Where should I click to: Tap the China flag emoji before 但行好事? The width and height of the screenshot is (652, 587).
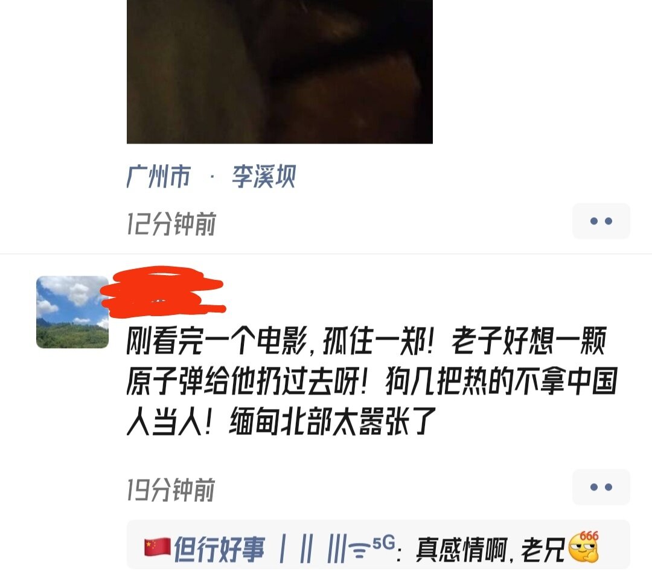pos(158,547)
